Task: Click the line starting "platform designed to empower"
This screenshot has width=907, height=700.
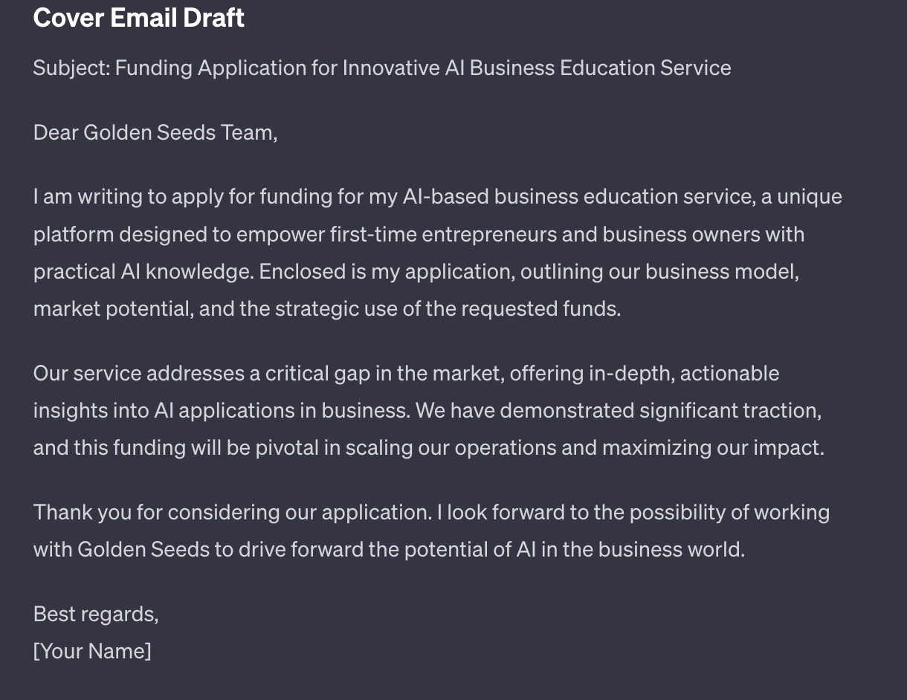Action: pos(419,234)
